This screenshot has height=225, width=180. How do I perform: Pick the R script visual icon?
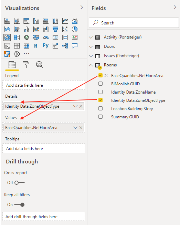click(x=36, y=46)
